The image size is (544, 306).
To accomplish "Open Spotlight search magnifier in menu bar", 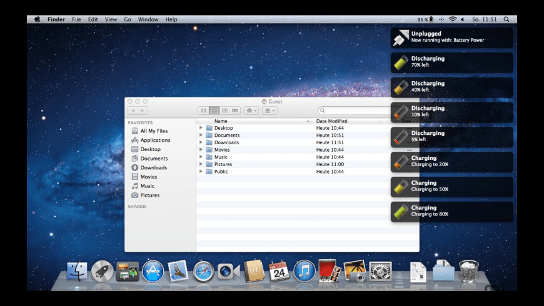I will click(506, 19).
